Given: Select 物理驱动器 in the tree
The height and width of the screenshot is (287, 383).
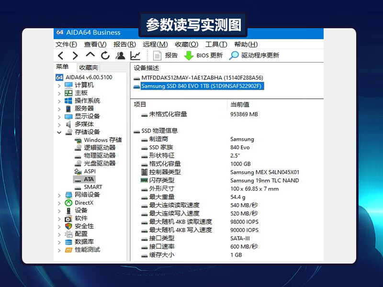Looking at the screenshot, I should [x=100, y=156].
